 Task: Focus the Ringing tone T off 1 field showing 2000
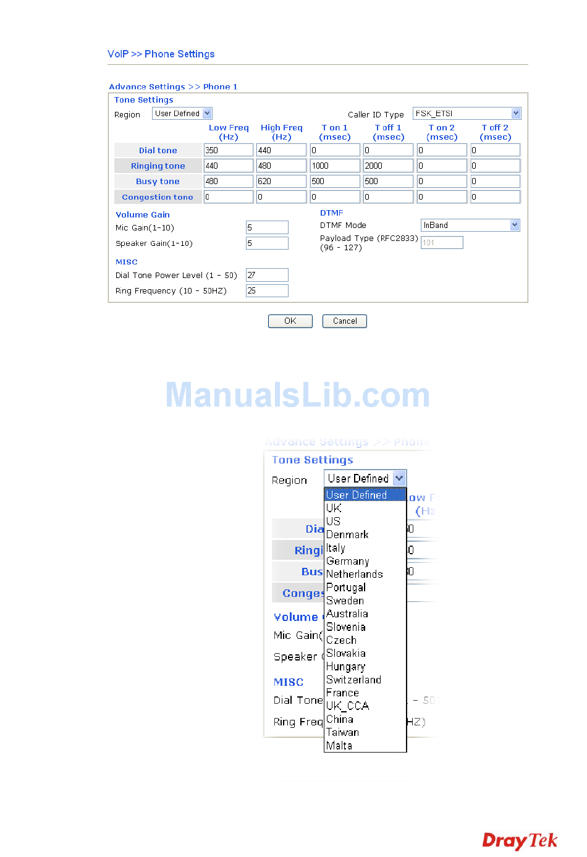click(389, 166)
